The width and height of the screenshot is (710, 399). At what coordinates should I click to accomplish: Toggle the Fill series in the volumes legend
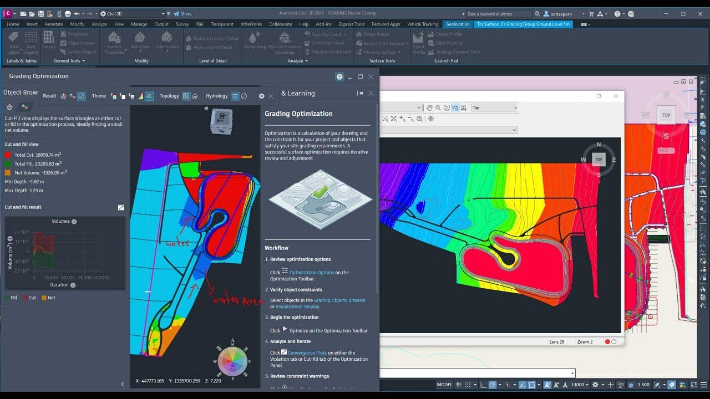[x=11, y=298]
